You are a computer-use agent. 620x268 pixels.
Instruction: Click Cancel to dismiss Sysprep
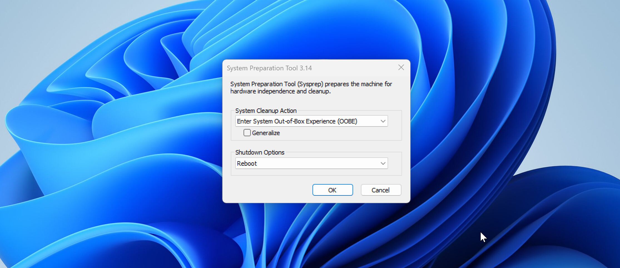coord(381,190)
